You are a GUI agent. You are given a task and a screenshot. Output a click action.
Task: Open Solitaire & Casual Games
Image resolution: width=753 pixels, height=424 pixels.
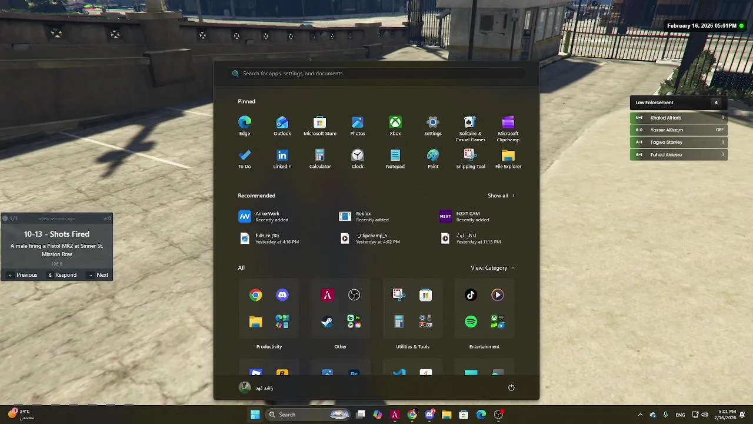[x=471, y=128]
